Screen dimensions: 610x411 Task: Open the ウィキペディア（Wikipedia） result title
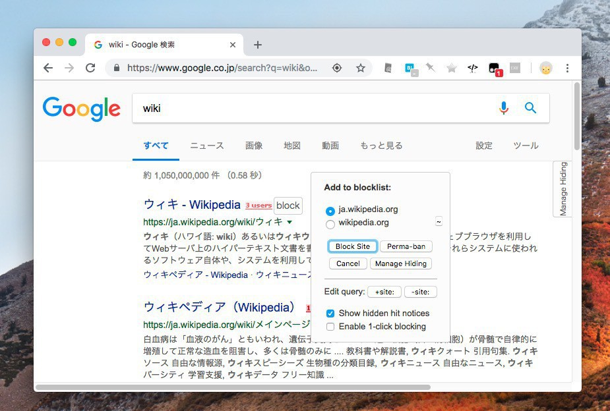[220, 307]
